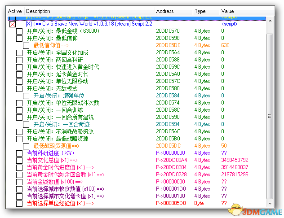
Task: Sort entries by the Value column header
Action: [x=247, y=11]
